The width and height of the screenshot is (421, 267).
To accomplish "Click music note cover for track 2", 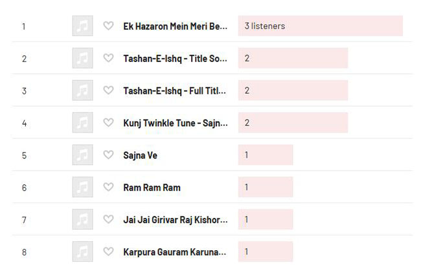I will 83,58.
